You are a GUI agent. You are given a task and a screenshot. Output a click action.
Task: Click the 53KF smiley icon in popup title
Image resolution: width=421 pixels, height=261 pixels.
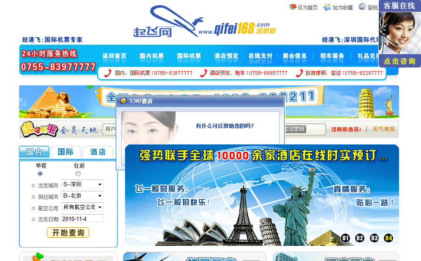point(123,101)
